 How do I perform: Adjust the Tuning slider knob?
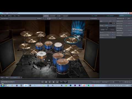pyautogui.click(x=108, y=28)
